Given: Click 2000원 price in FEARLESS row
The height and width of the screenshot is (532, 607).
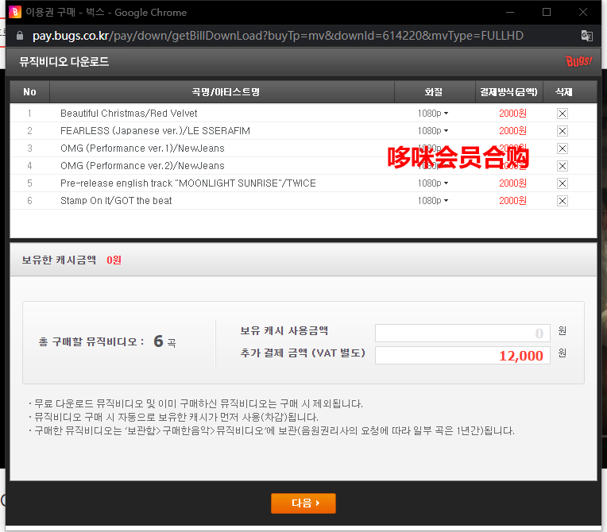Looking at the screenshot, I should (x=512, y=131).
